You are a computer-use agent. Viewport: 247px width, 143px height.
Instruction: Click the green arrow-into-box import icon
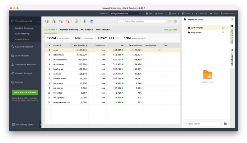84,21
